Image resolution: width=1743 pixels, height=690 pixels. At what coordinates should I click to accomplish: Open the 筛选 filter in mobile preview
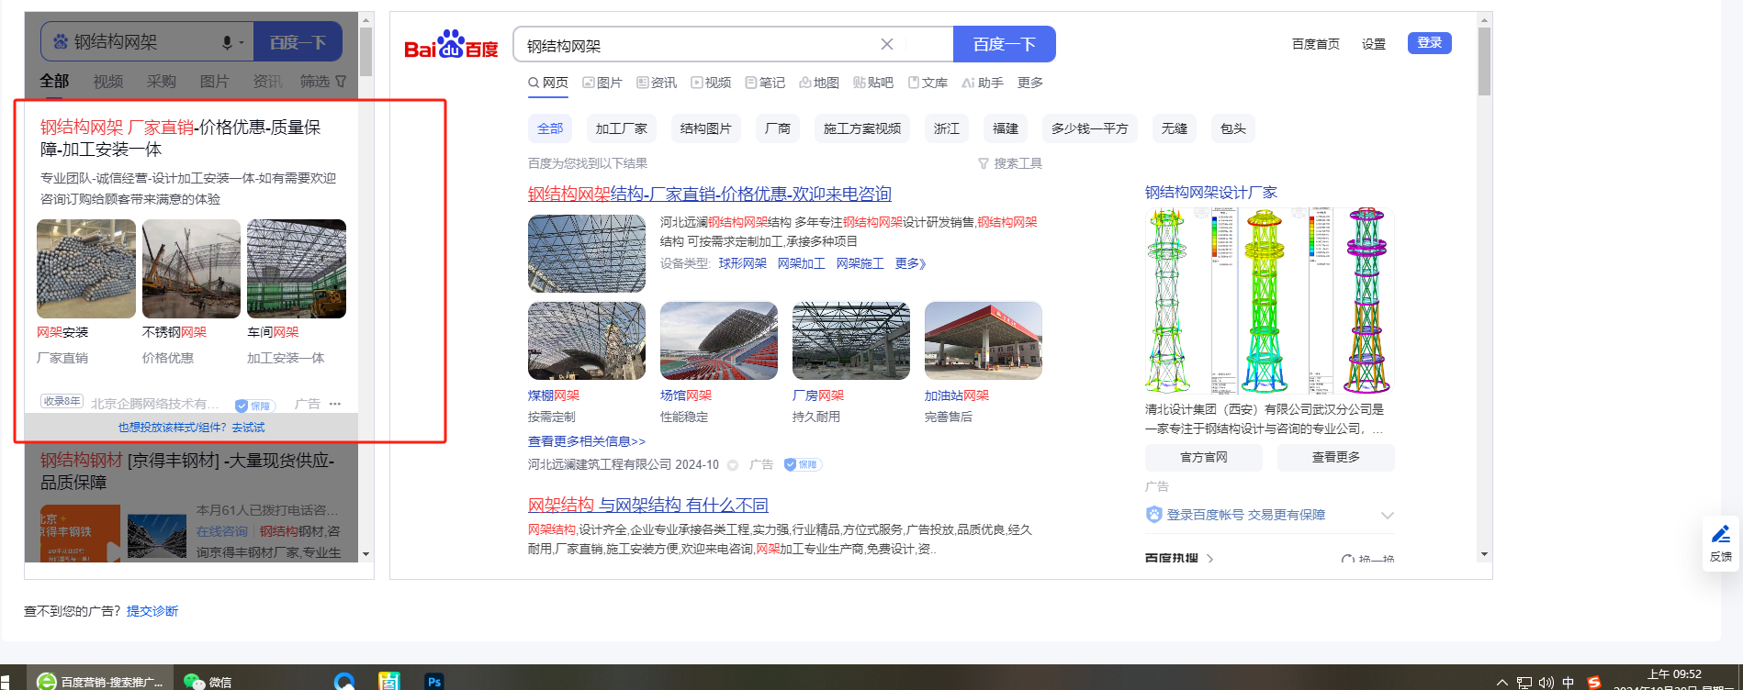tap(323, 82)
